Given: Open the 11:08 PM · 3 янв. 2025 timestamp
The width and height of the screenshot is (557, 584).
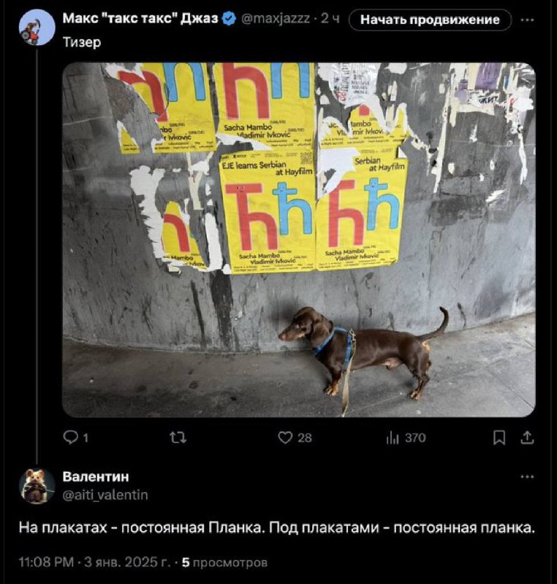Looking at the screenshot, I should pyautogui.click(x=94, y=562).
